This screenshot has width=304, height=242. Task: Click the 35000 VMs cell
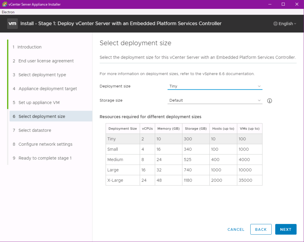250,180
